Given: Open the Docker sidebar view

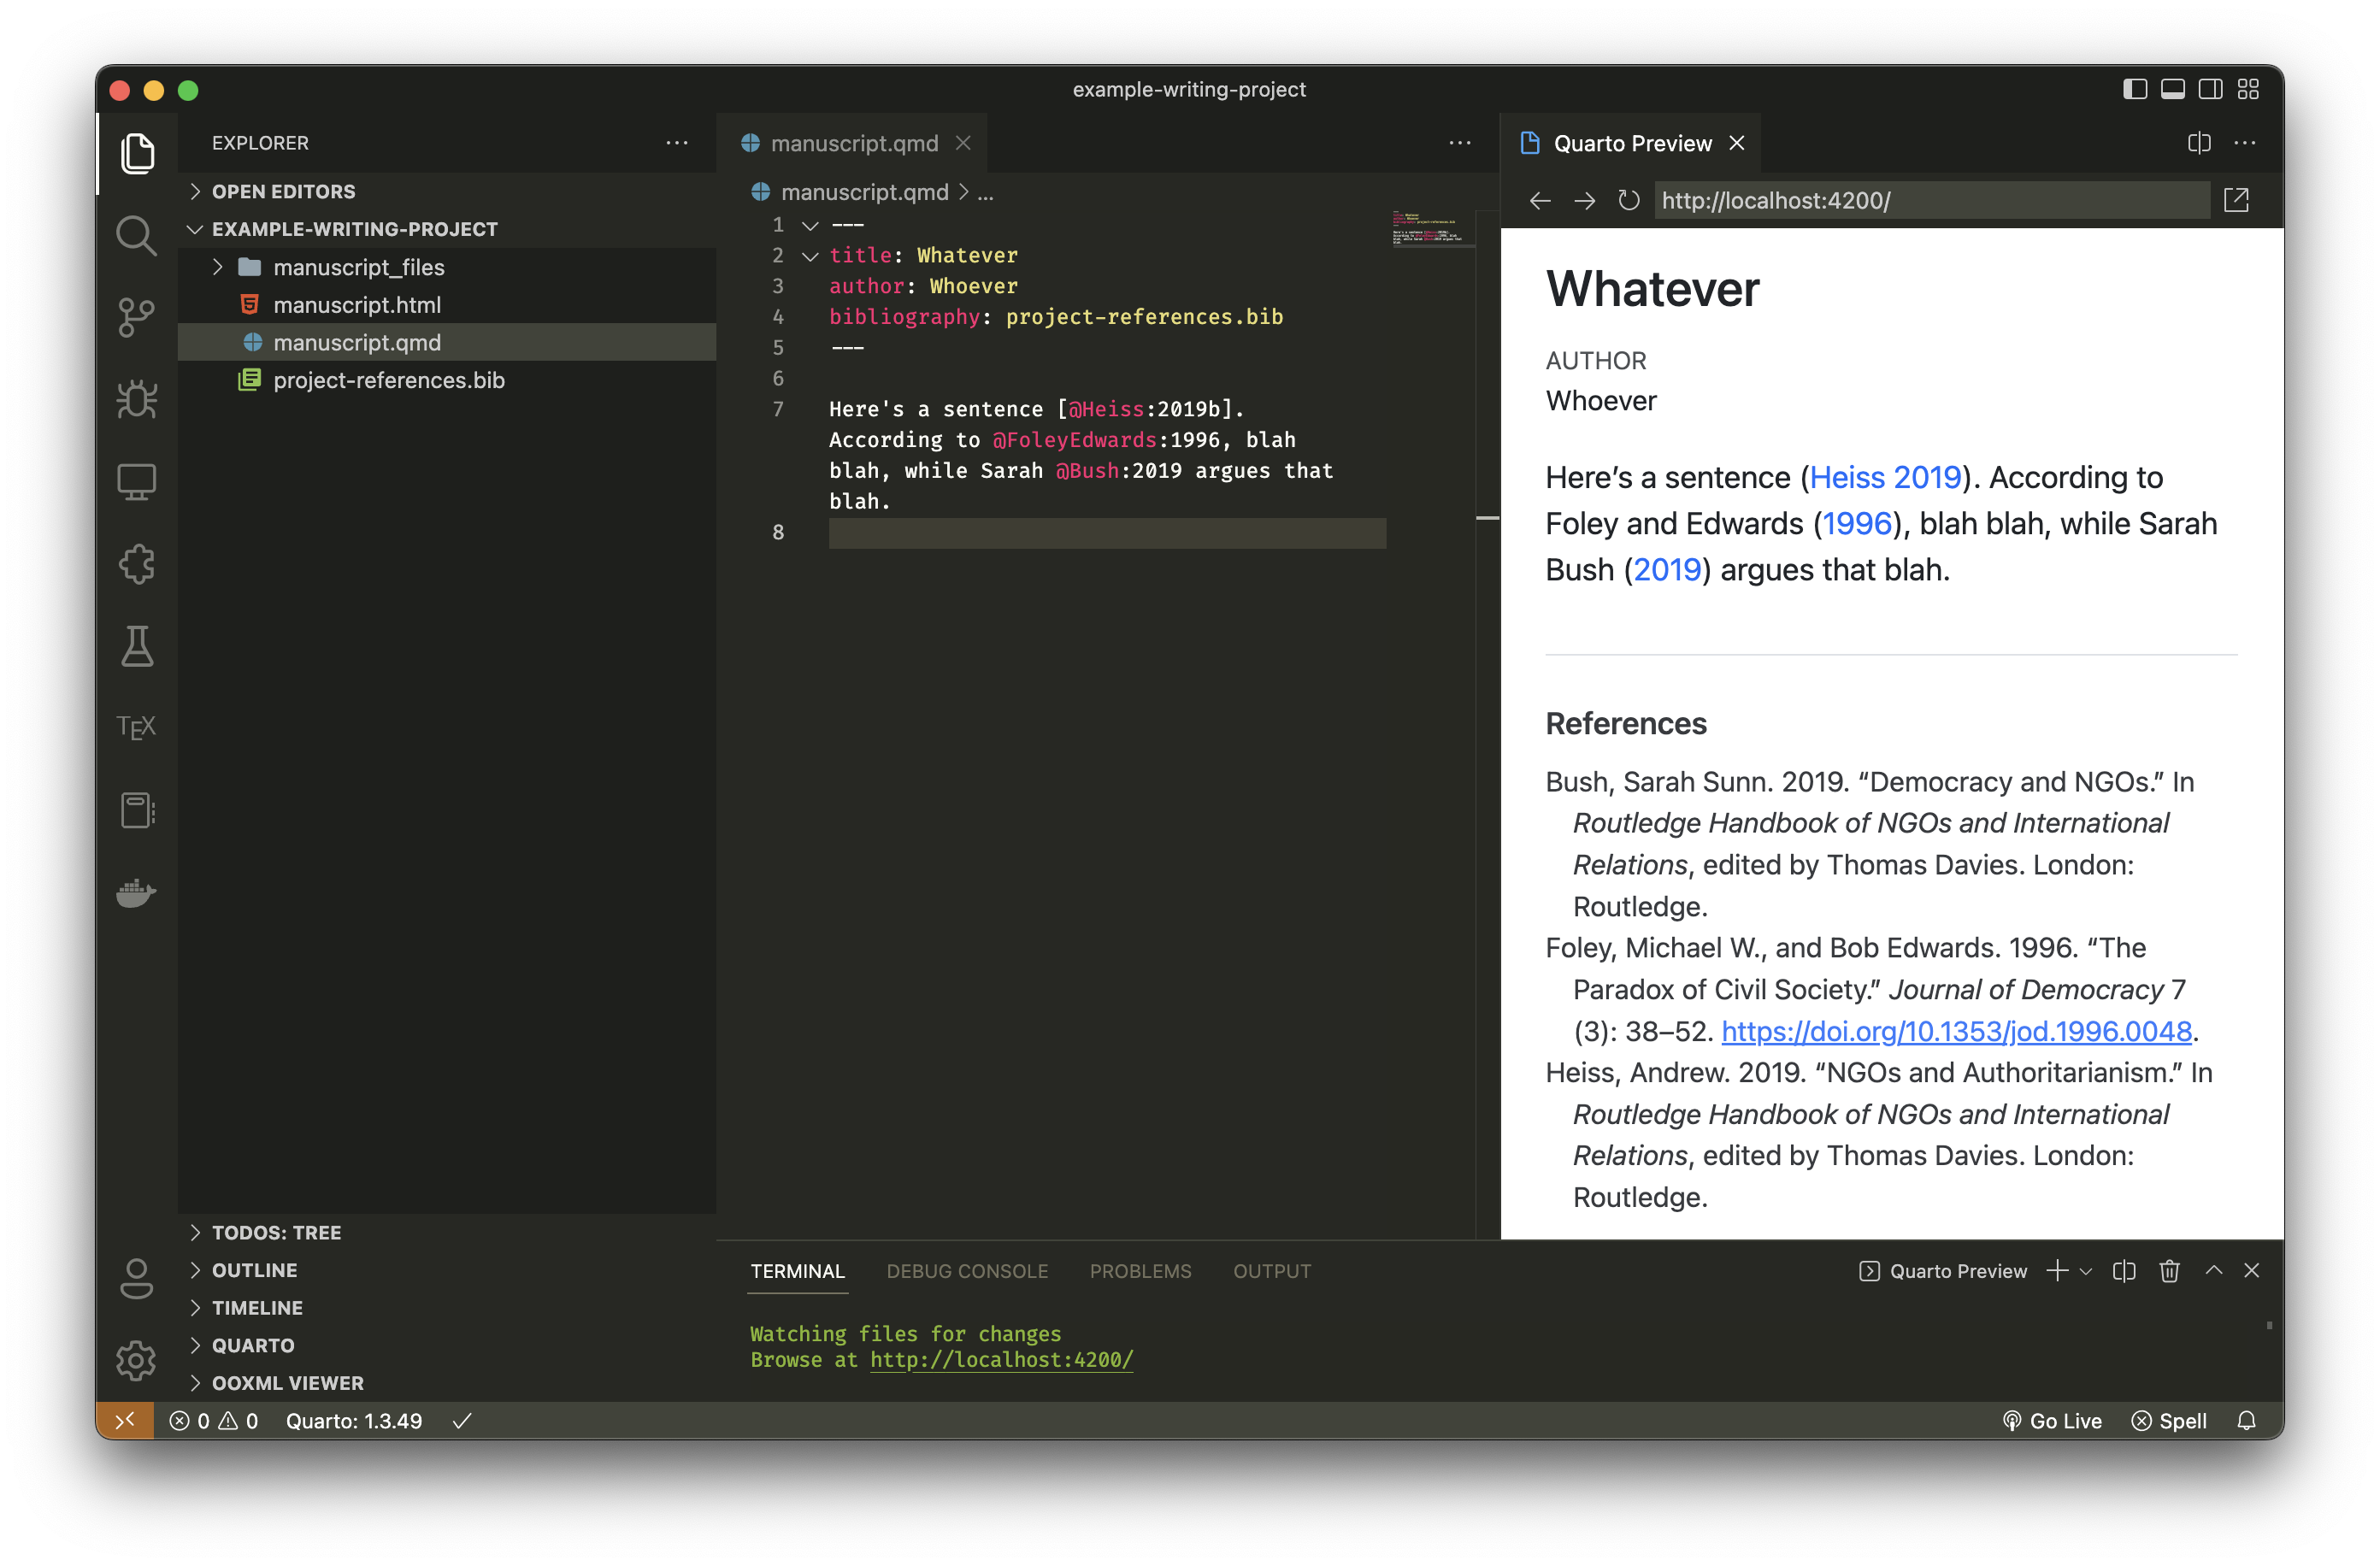Looking at the screenshot, I should [135, 893].
